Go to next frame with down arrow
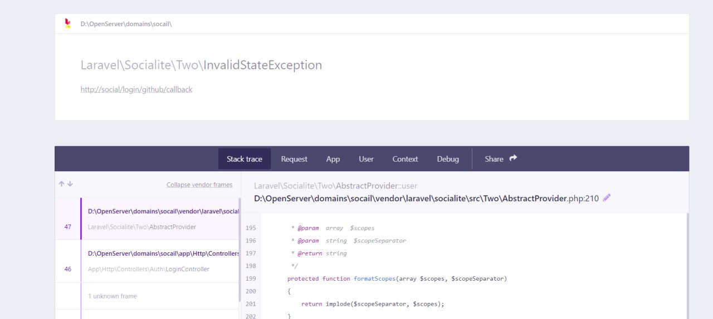This screenshot has height=319, width=713. (x=70, y=185)
